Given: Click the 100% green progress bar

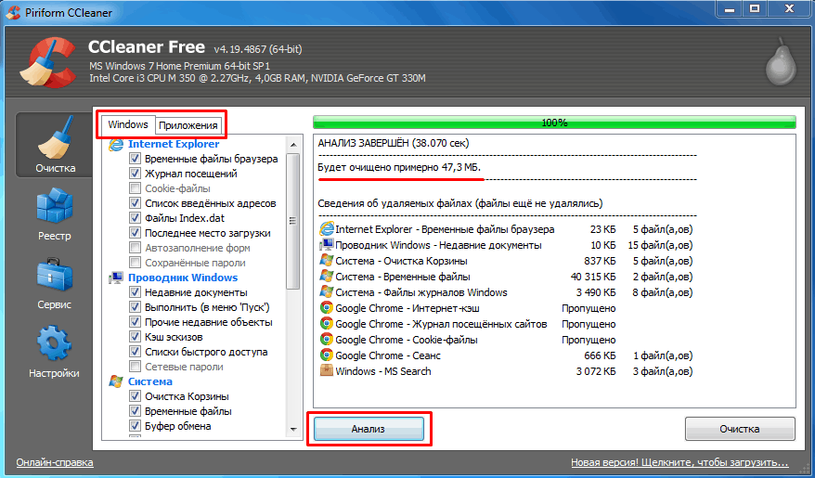Looking at the screenshot, I should point(554,123).
